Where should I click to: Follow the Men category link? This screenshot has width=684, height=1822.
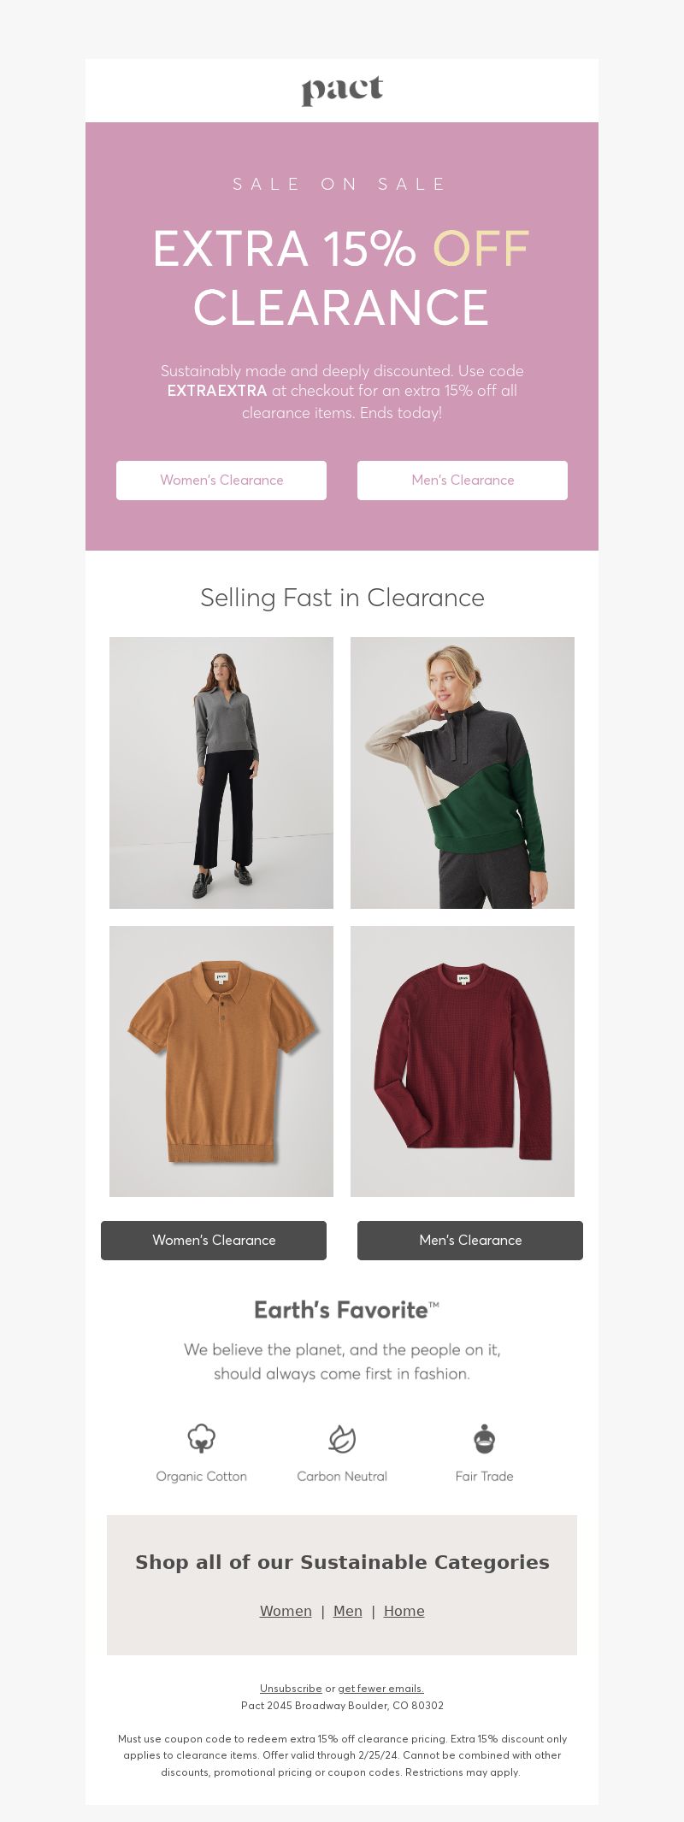coord(348,1611)
